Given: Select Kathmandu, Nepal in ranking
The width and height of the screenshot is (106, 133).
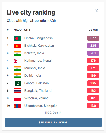Looking at the screenshot, I should coord(38,61).
